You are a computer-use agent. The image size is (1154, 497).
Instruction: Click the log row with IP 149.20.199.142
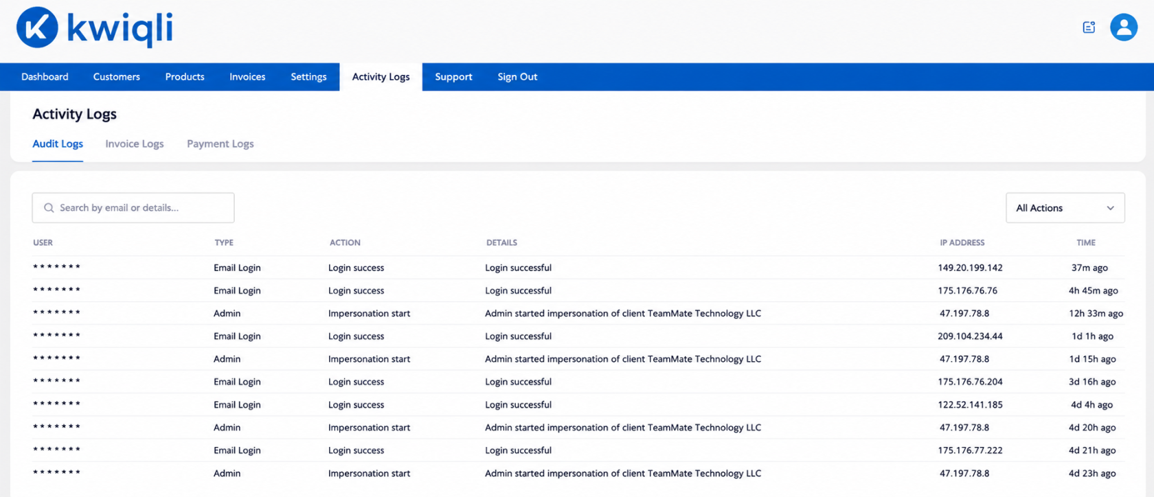(578, 268)
